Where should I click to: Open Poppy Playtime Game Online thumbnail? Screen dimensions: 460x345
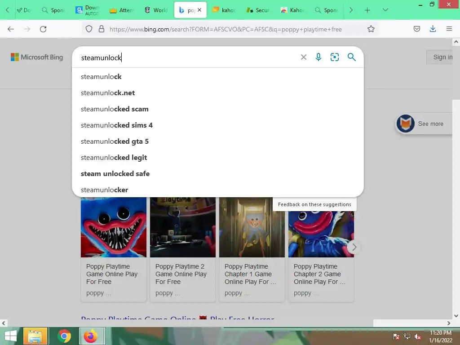114,227
